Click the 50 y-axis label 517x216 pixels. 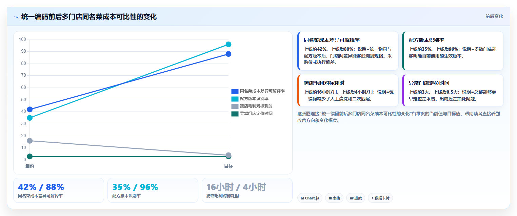coord(23,100)
